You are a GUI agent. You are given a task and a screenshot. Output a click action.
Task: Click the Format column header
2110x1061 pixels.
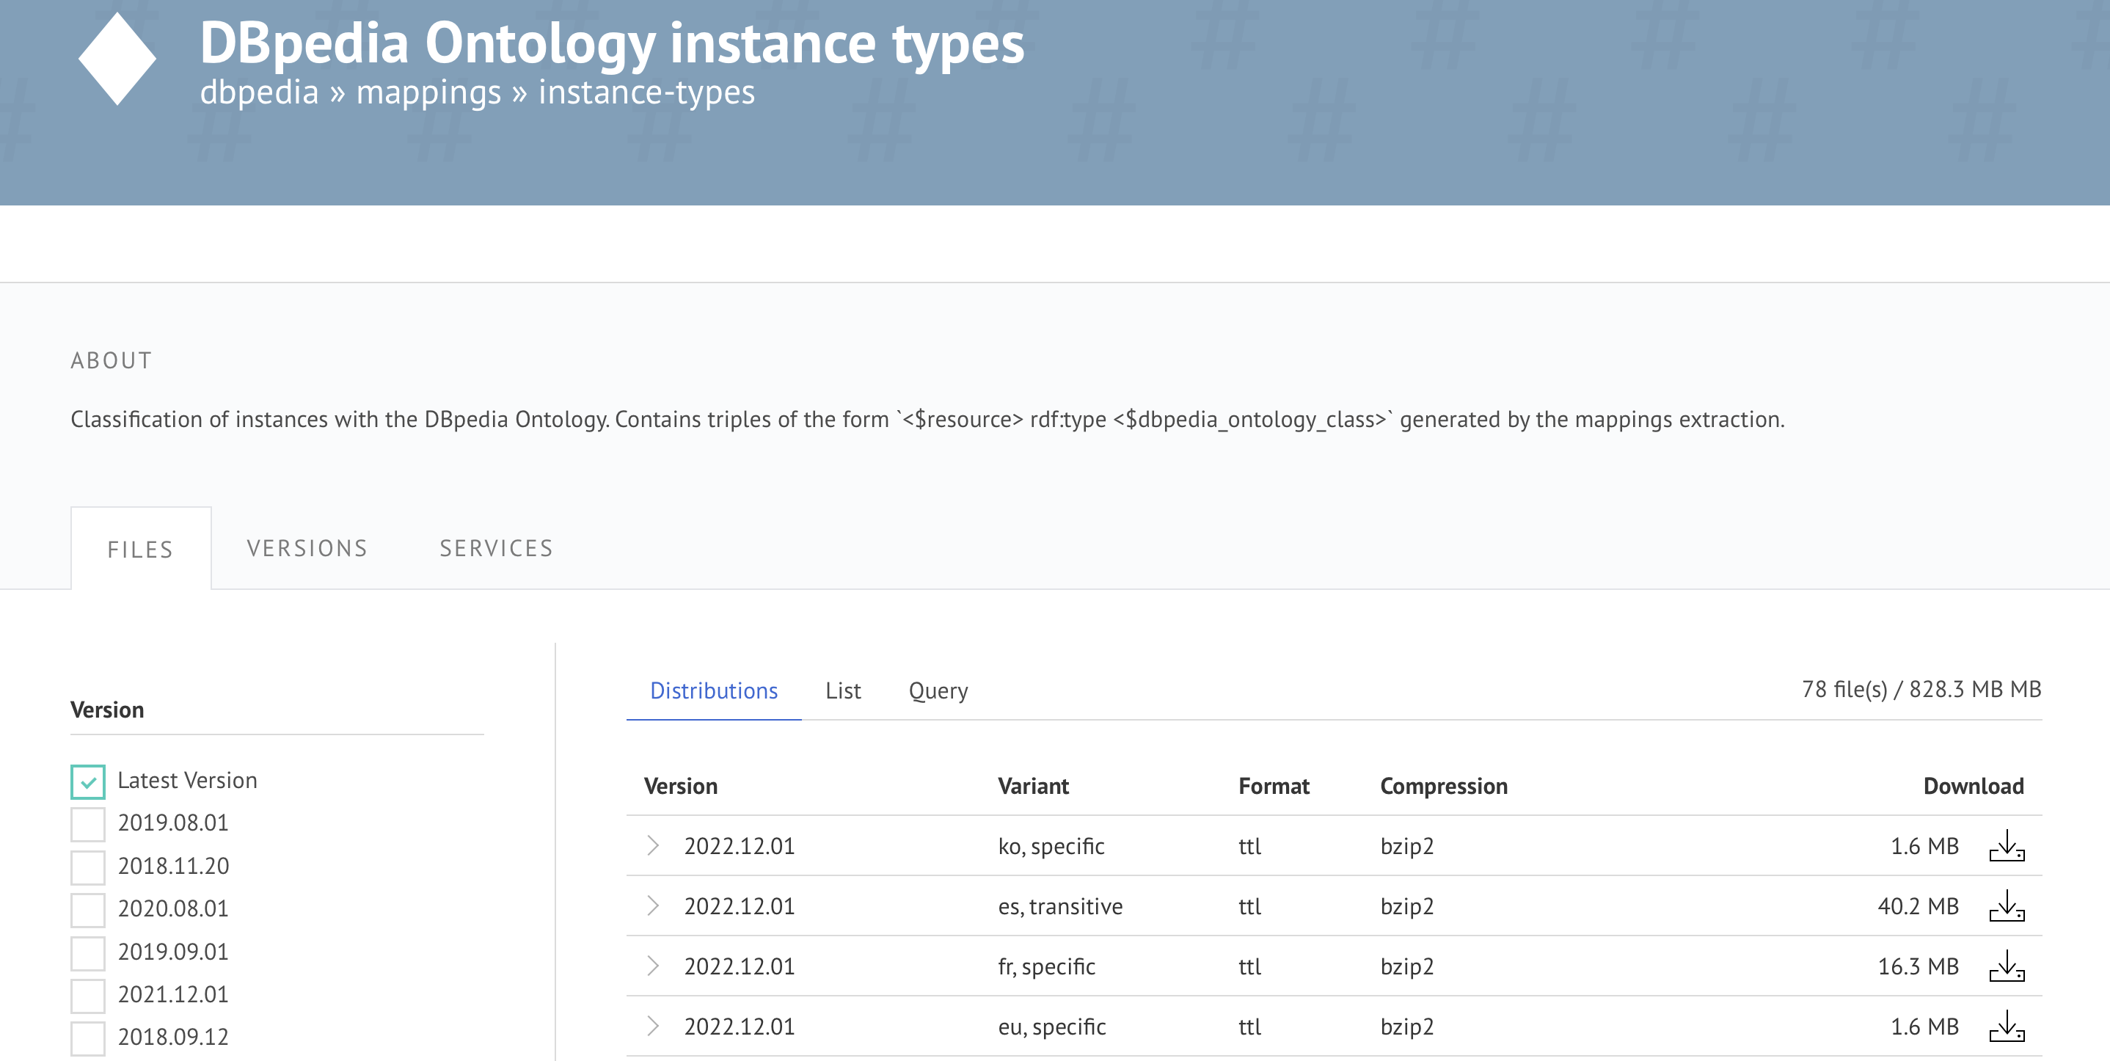click(1274, 787)
